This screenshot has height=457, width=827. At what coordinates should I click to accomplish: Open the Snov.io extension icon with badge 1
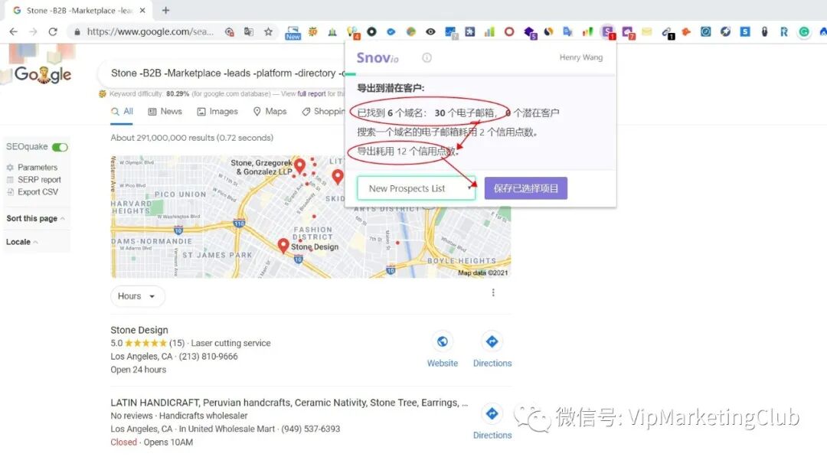[x=608, y=33]
